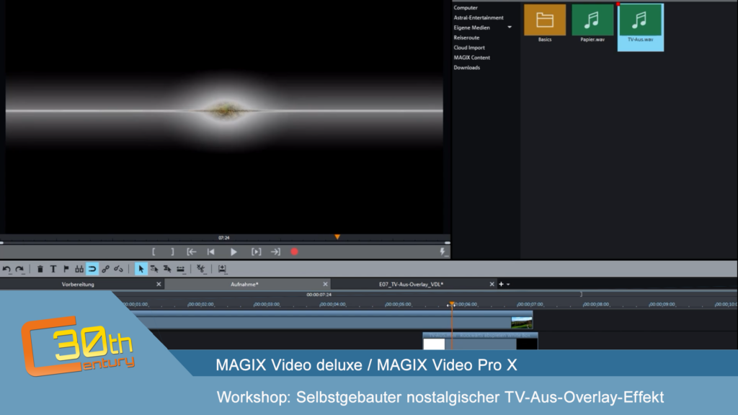Select the mouse pointer tool for single objects
The height and width of the screenshot is (415, 738).
pos(141,269)
